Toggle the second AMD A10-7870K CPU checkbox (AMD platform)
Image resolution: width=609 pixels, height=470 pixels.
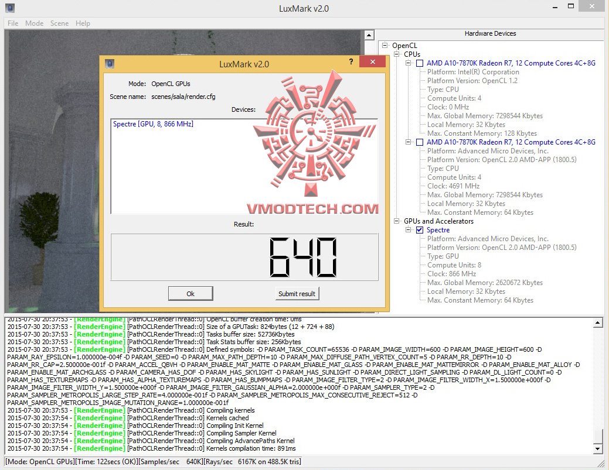coord(420,142)
